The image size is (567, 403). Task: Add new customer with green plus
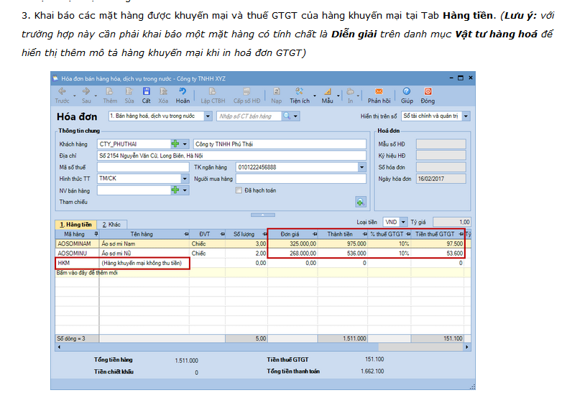175,144
